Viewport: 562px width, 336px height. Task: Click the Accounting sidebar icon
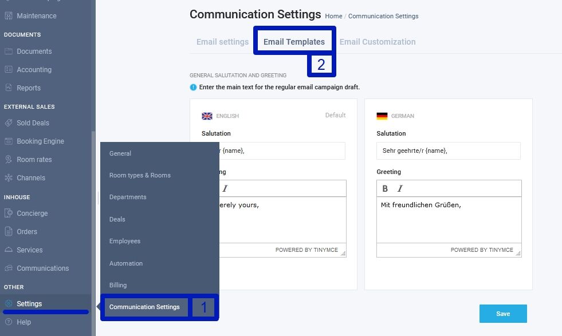9,69
